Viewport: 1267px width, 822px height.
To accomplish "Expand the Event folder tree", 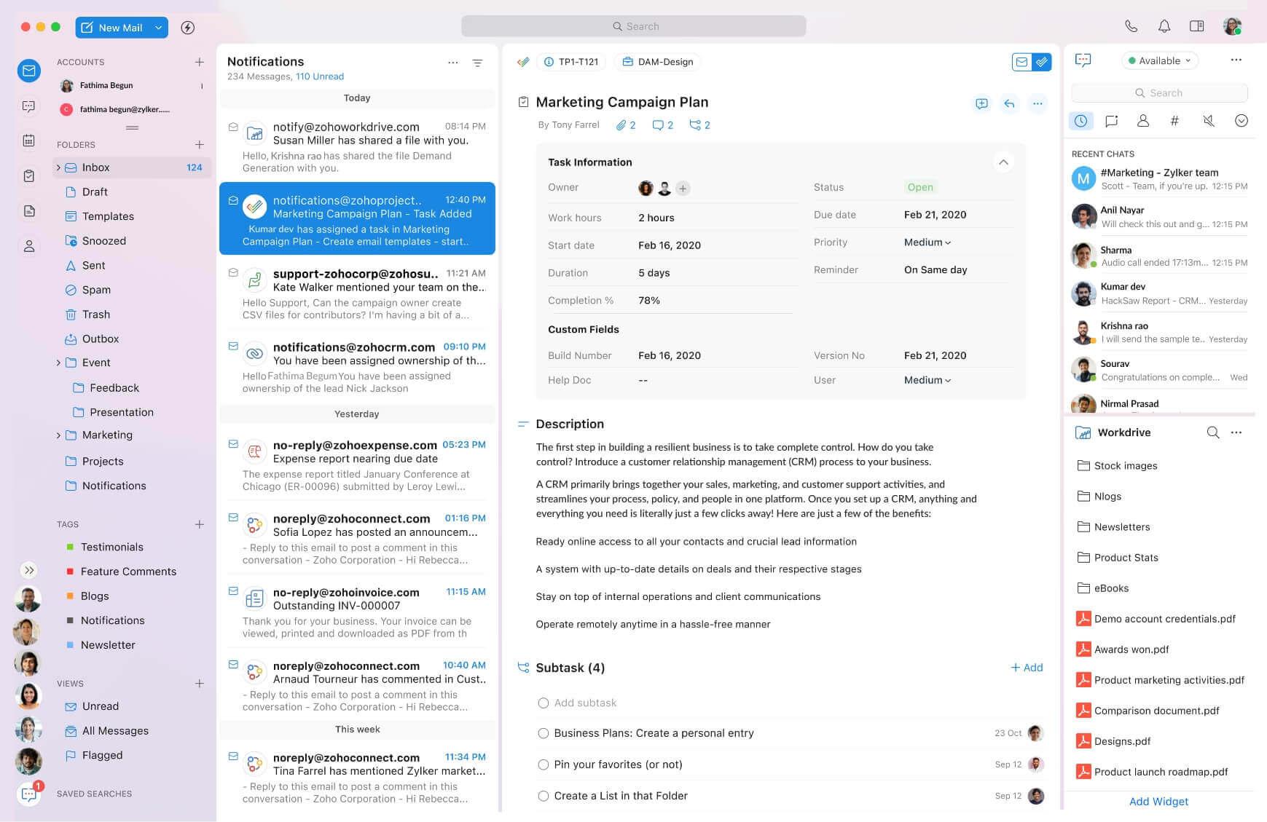I will pyautogui.click(x=58, y=363).
